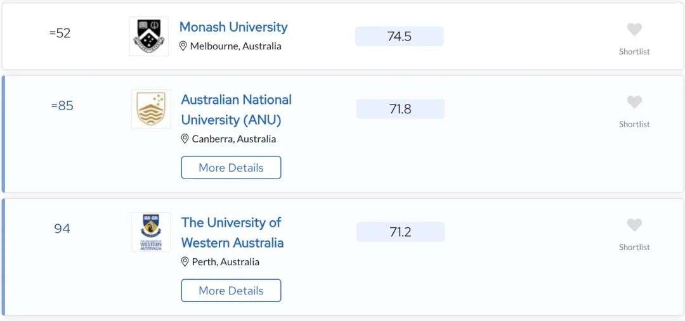Click location pin beside Perth, Australia

185,262
